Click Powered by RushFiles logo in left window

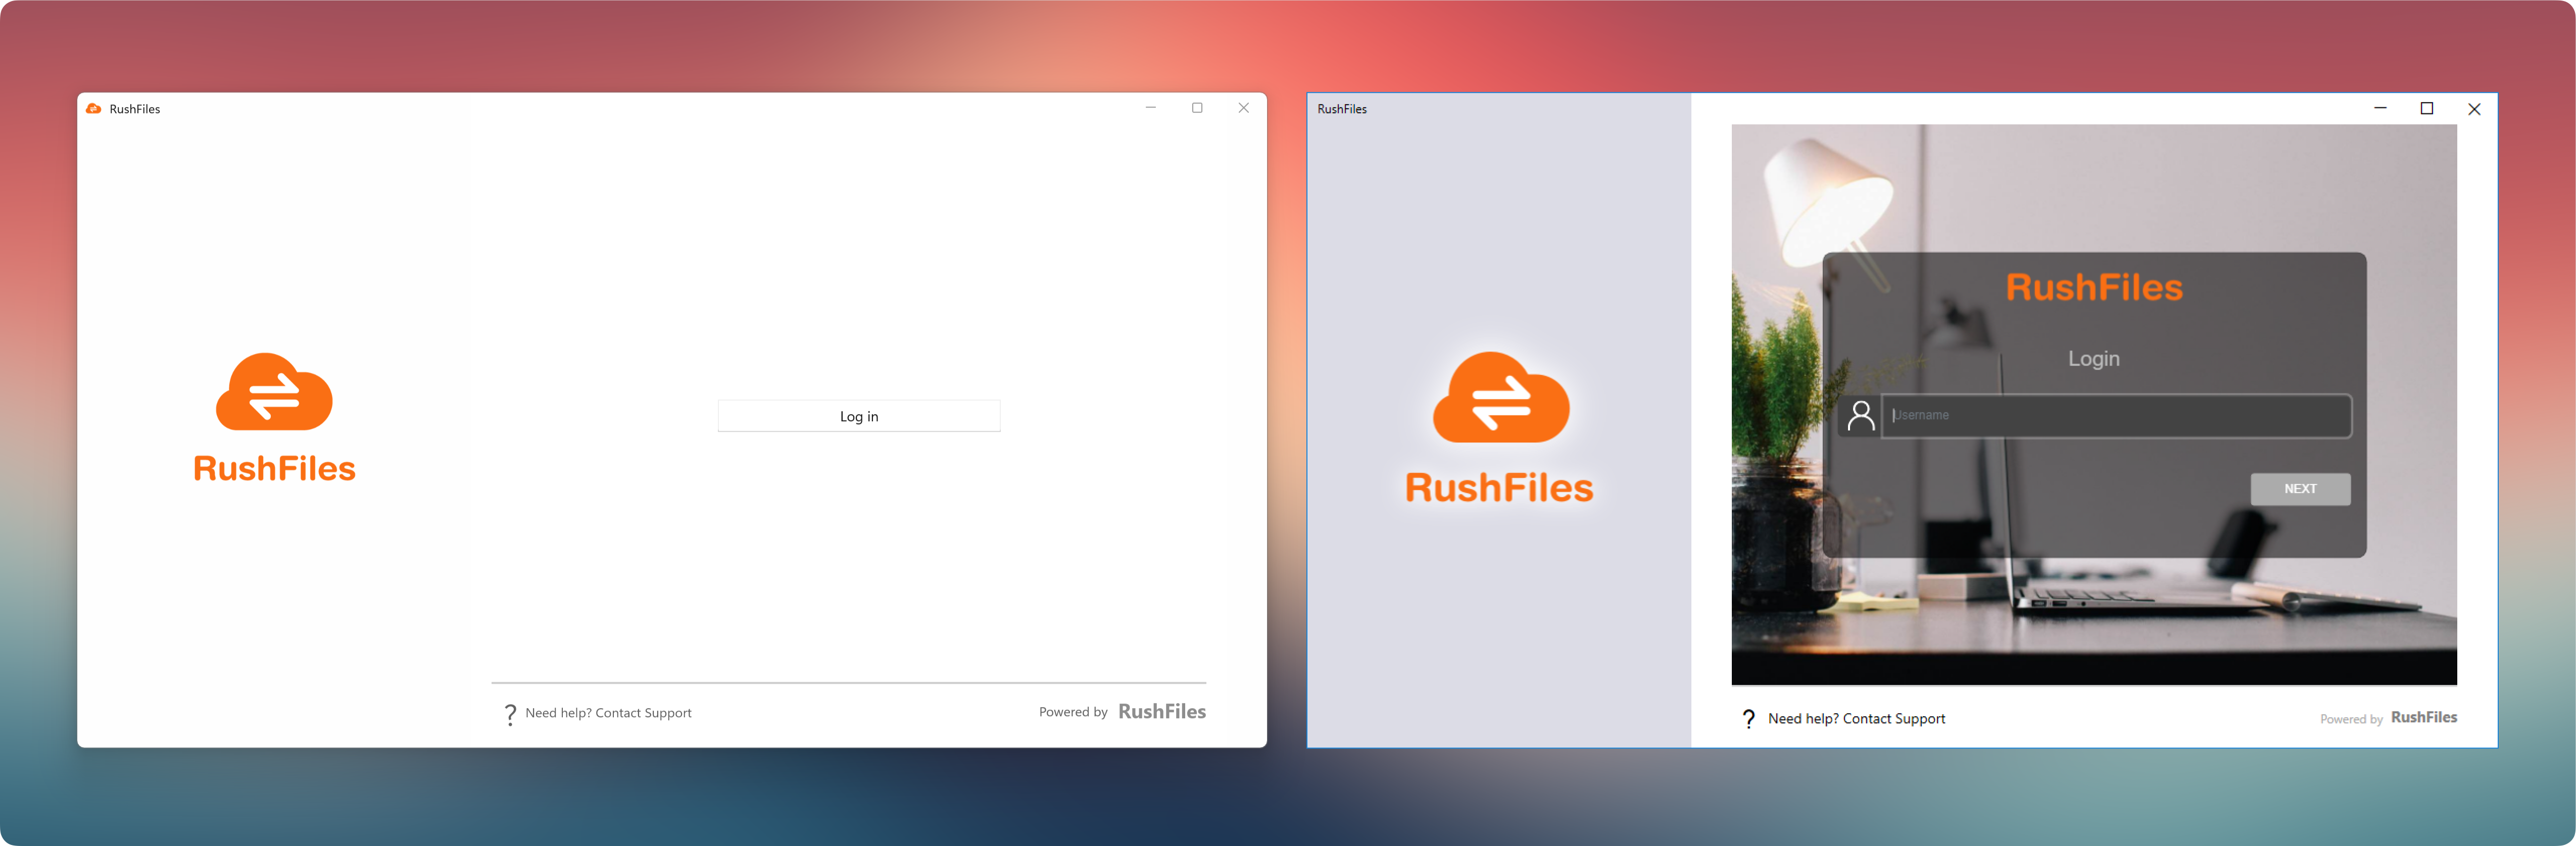pos(1161,711)
